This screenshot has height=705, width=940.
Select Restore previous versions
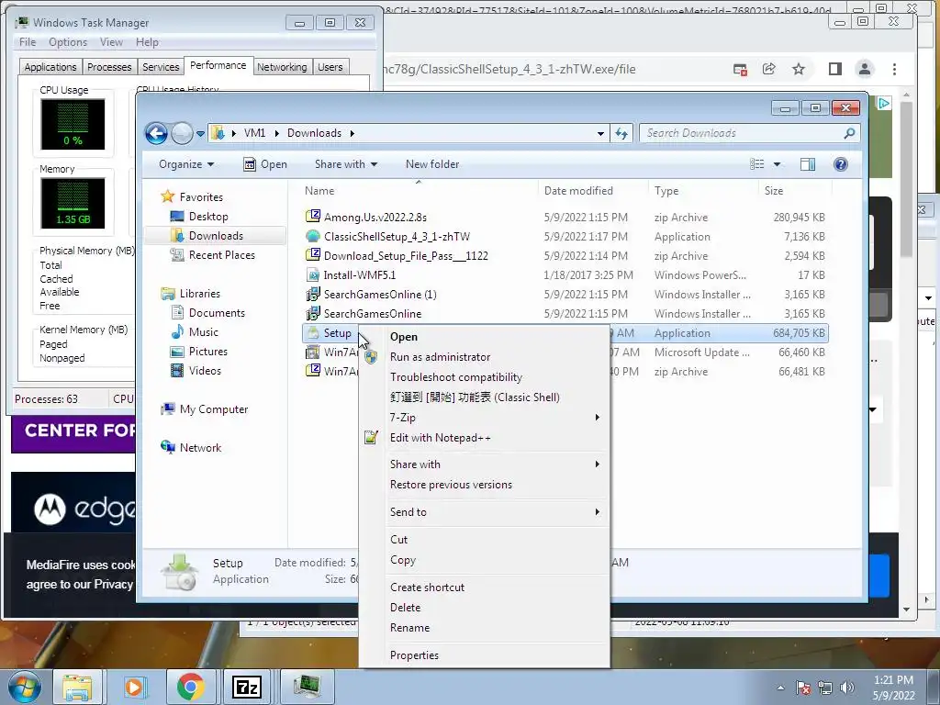tap(451, 485)
